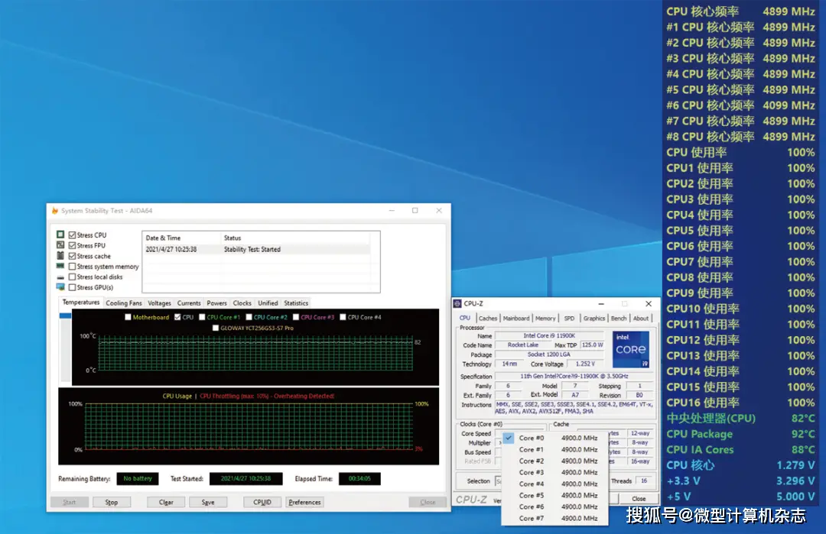Enable the CPU Core #3 graph checkbox
The image size is (826, 534).
(295, 317)
